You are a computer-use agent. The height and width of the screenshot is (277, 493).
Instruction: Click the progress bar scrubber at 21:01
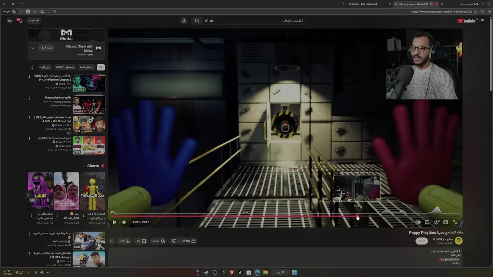[357, 216]
